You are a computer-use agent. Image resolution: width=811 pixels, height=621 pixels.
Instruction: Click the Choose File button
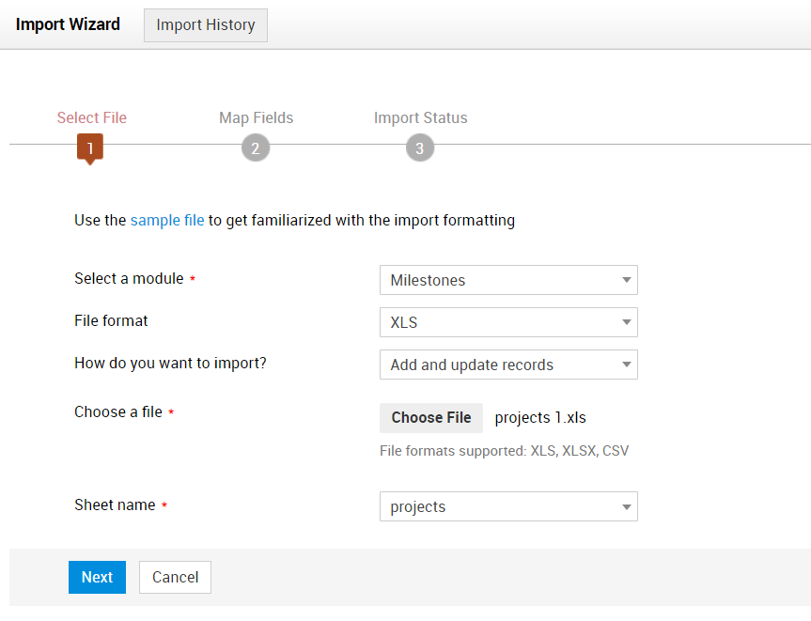[431, 418]
